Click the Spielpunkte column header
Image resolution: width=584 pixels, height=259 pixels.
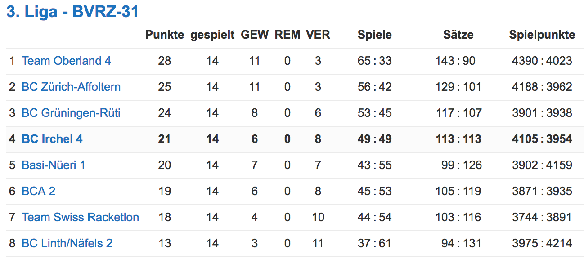542,35
